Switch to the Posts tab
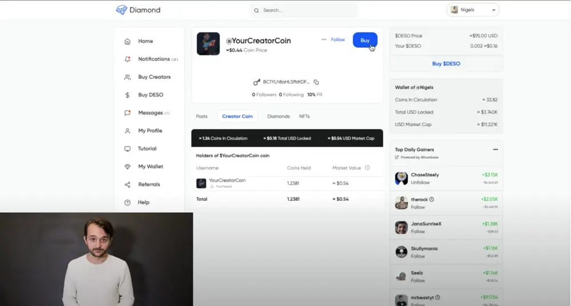The image size is (571, 306). tap(202, 116)
